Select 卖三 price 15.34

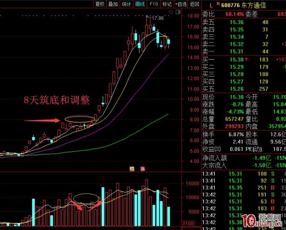pos(237,37)
